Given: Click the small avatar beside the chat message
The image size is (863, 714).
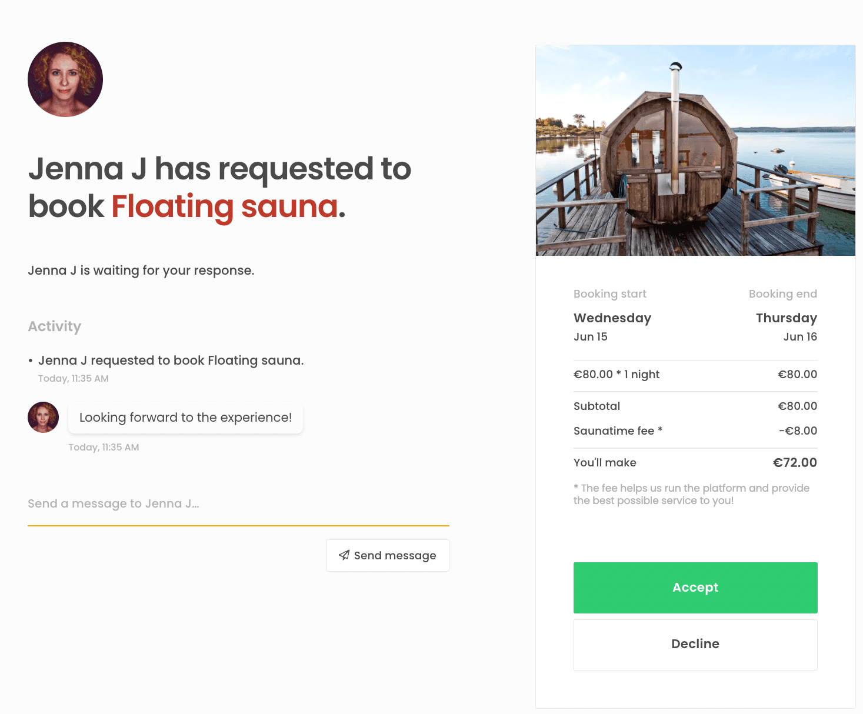Looking at the screenshot, I should pos(44,418).
